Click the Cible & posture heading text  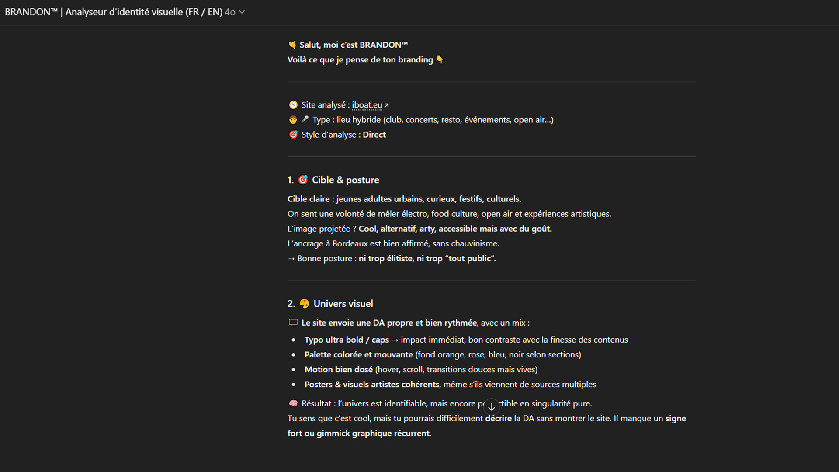click(345, 180)
